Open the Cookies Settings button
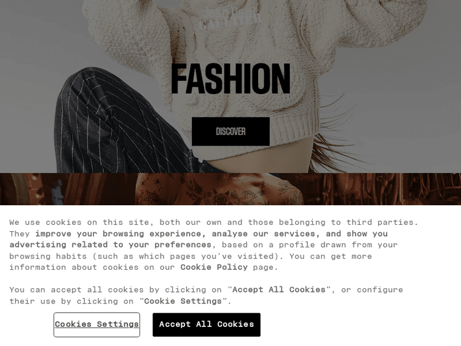The height and width of the screenshot is (346, 461). (x=97, y=324)
